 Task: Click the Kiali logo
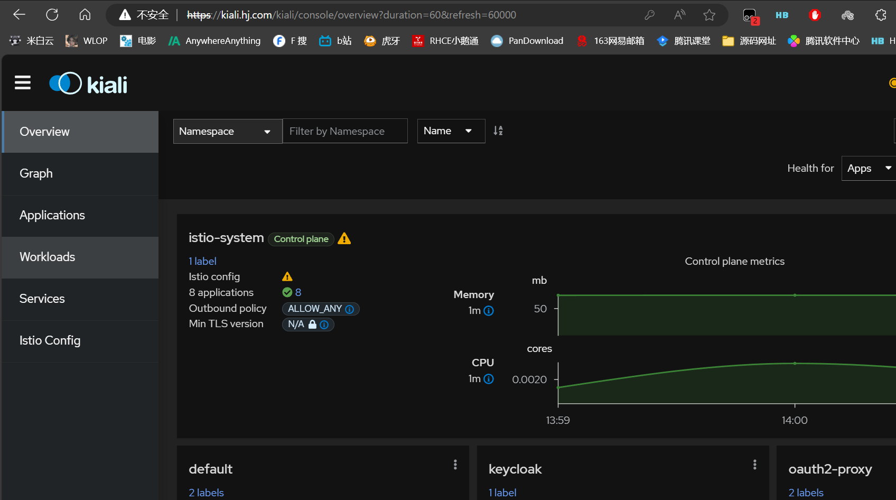pyautogui.click(x=88, y=84)
